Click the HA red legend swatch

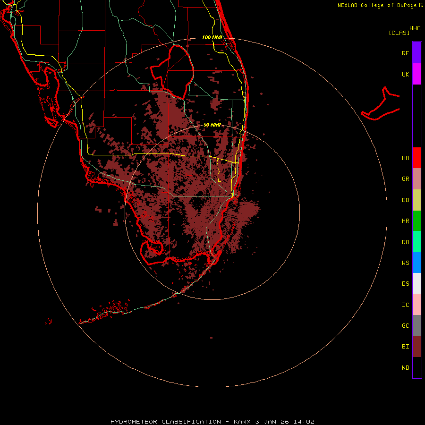click(417, 158)
